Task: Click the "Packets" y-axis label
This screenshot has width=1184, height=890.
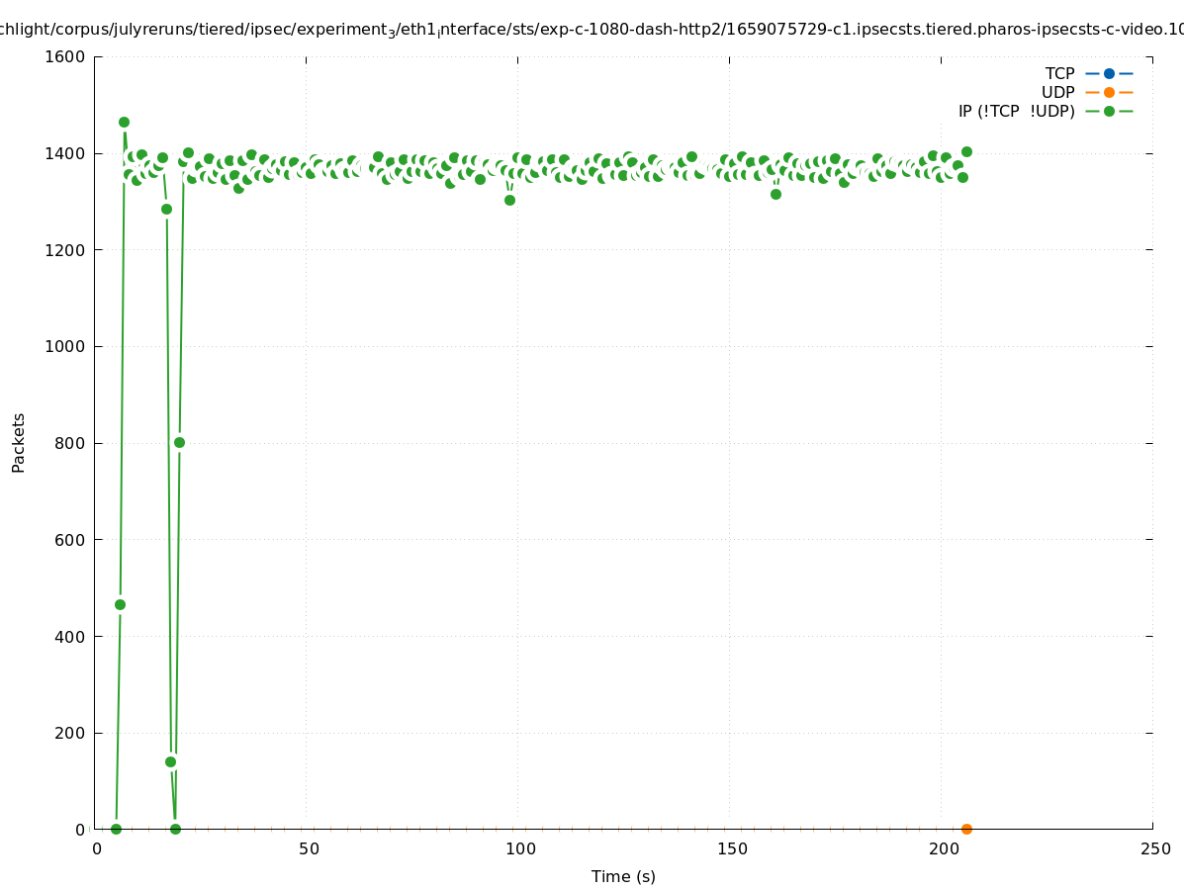Action: [19, 442]
